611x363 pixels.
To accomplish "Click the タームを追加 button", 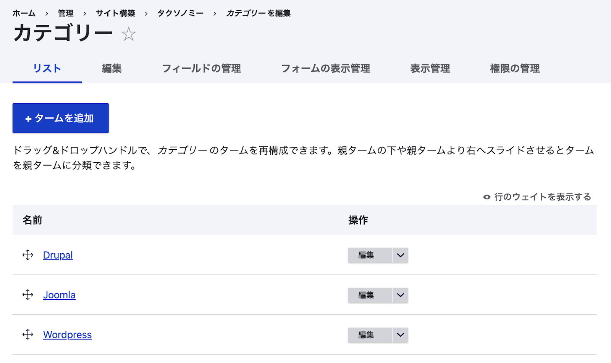I will pos(60,118).
